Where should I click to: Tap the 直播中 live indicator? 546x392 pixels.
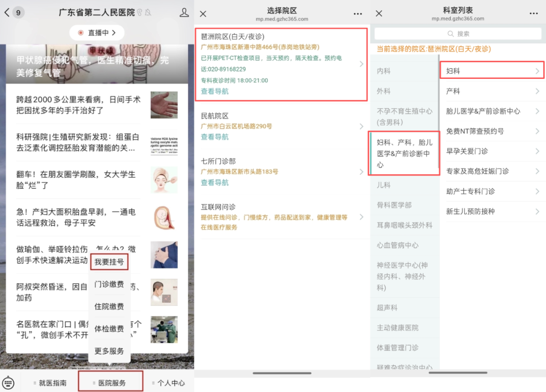tap(97, 33)
